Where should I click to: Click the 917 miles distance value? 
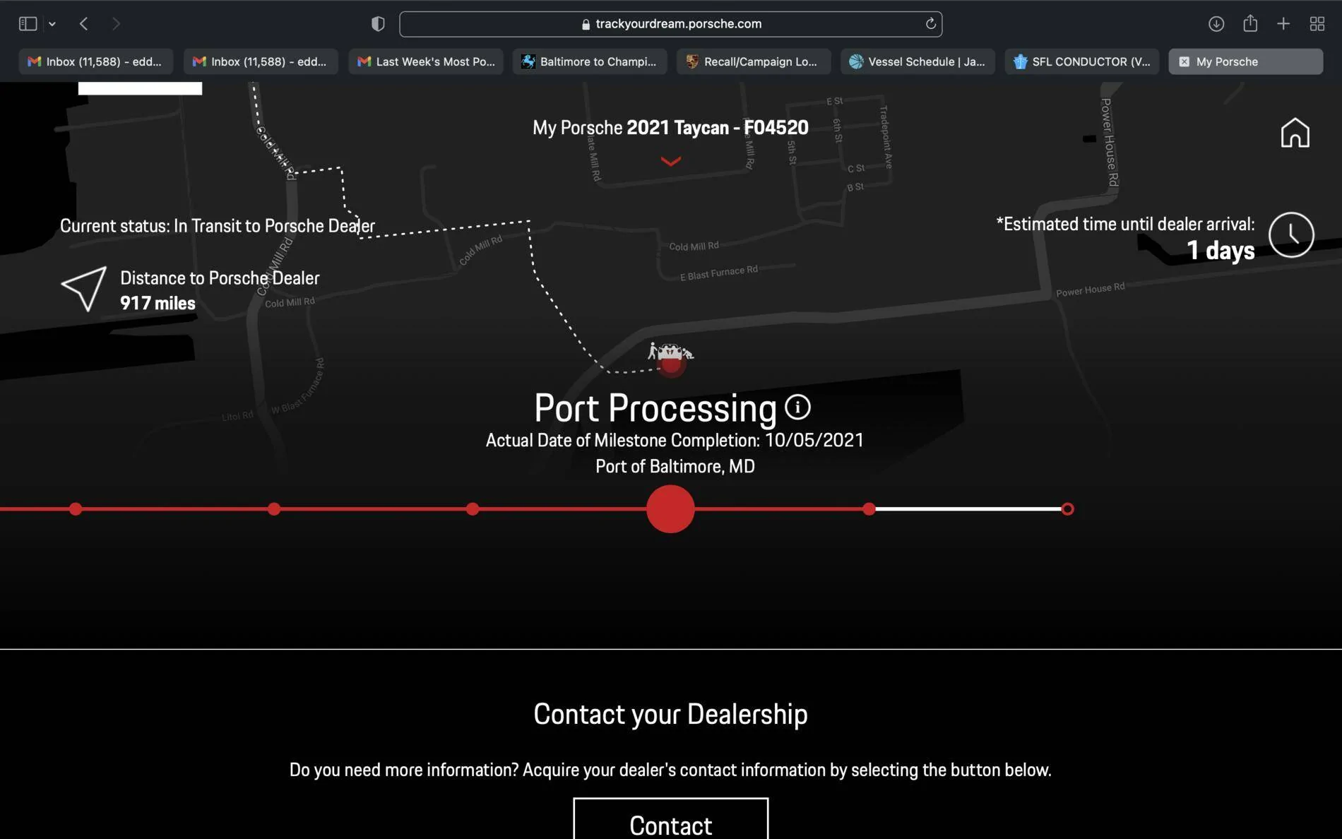[158, 303]
